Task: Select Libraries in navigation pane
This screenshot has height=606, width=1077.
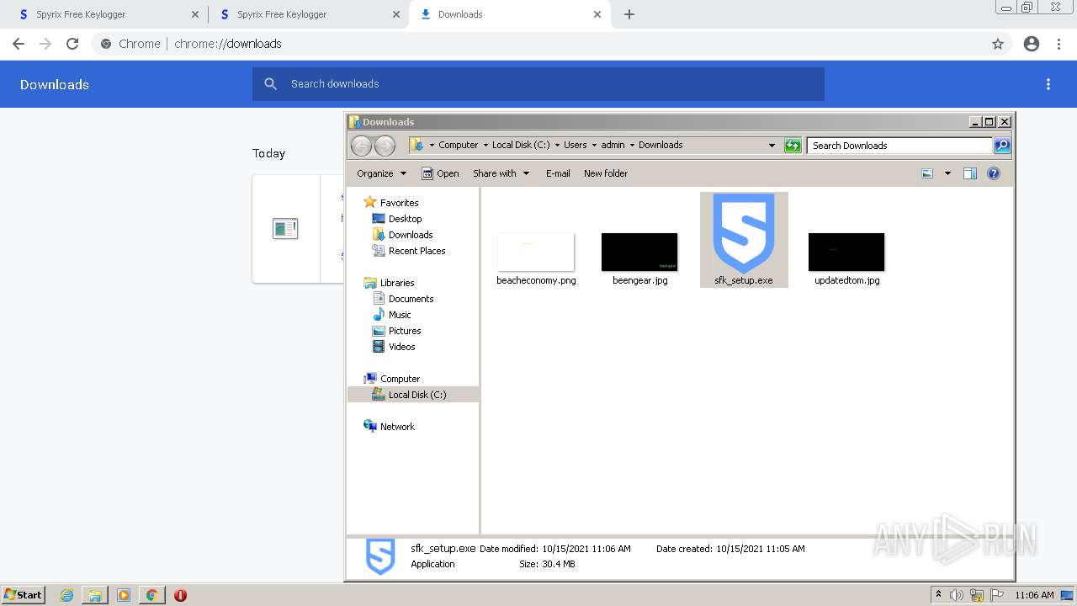Action: click(397, 283)
